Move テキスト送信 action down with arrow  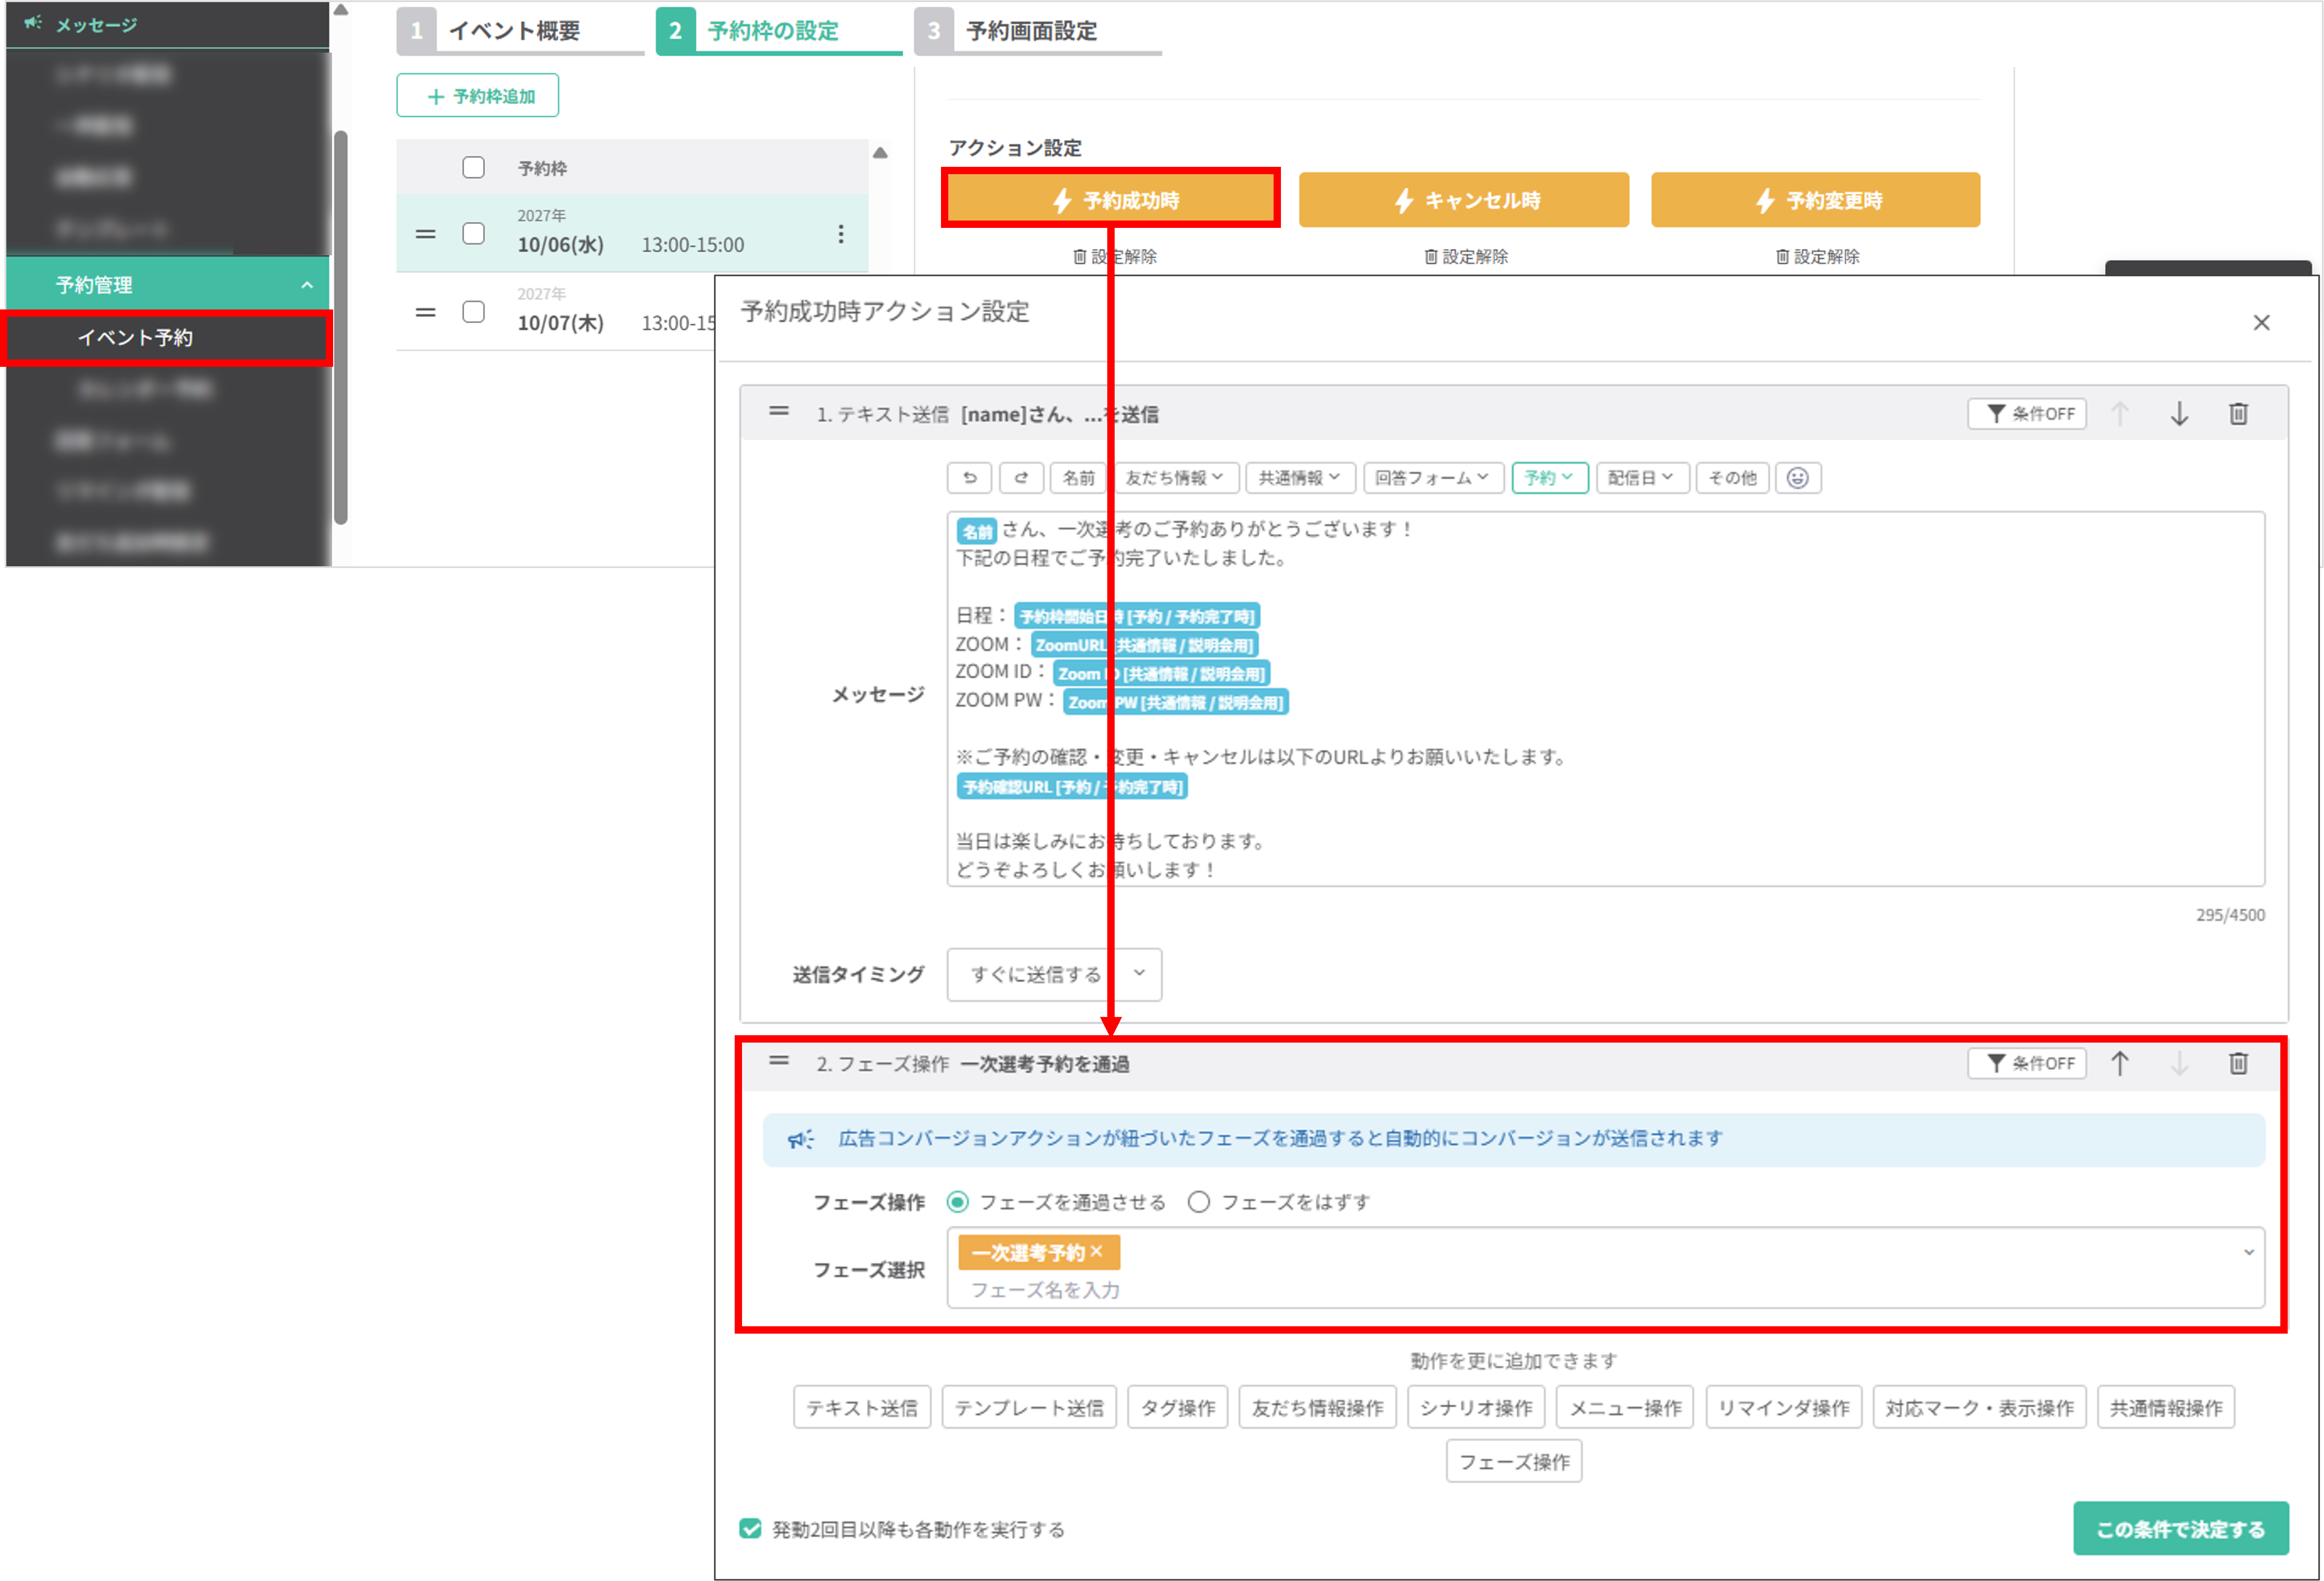[2179, 414]
